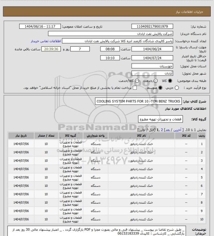214x236 pixels.
Task: Select item name in row 3
Action: [x=141, y=161]
